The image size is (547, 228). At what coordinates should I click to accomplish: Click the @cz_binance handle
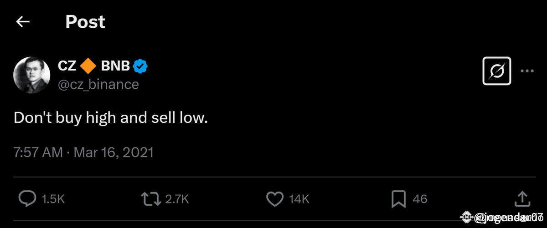98,84
